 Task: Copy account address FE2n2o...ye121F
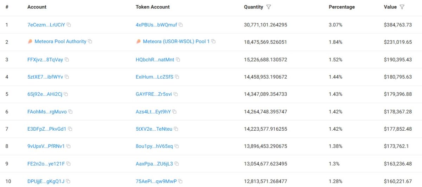click(69, 164)
